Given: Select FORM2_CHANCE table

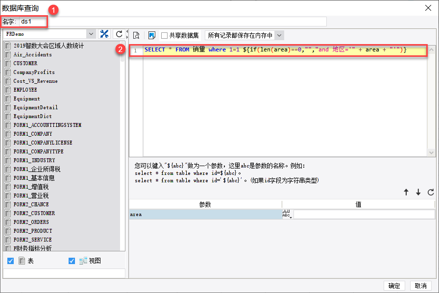Looking at the screenshot, I should (31, 204).
